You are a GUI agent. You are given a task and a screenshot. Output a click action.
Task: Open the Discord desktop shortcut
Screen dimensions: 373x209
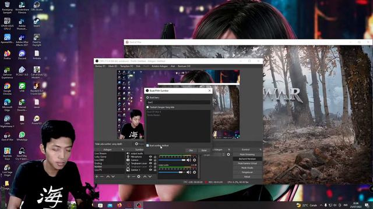click(22, 55)
